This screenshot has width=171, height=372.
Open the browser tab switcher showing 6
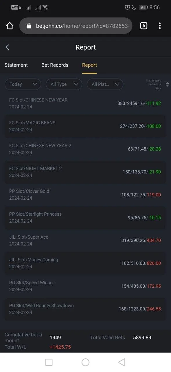tap(144, 26)
